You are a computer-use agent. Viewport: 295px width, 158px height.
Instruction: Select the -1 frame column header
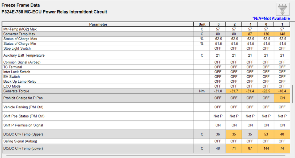click(250, 24)
